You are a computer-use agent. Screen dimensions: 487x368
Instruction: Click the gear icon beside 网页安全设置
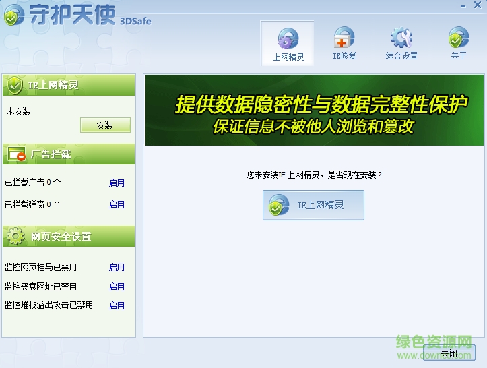(15, 237)
